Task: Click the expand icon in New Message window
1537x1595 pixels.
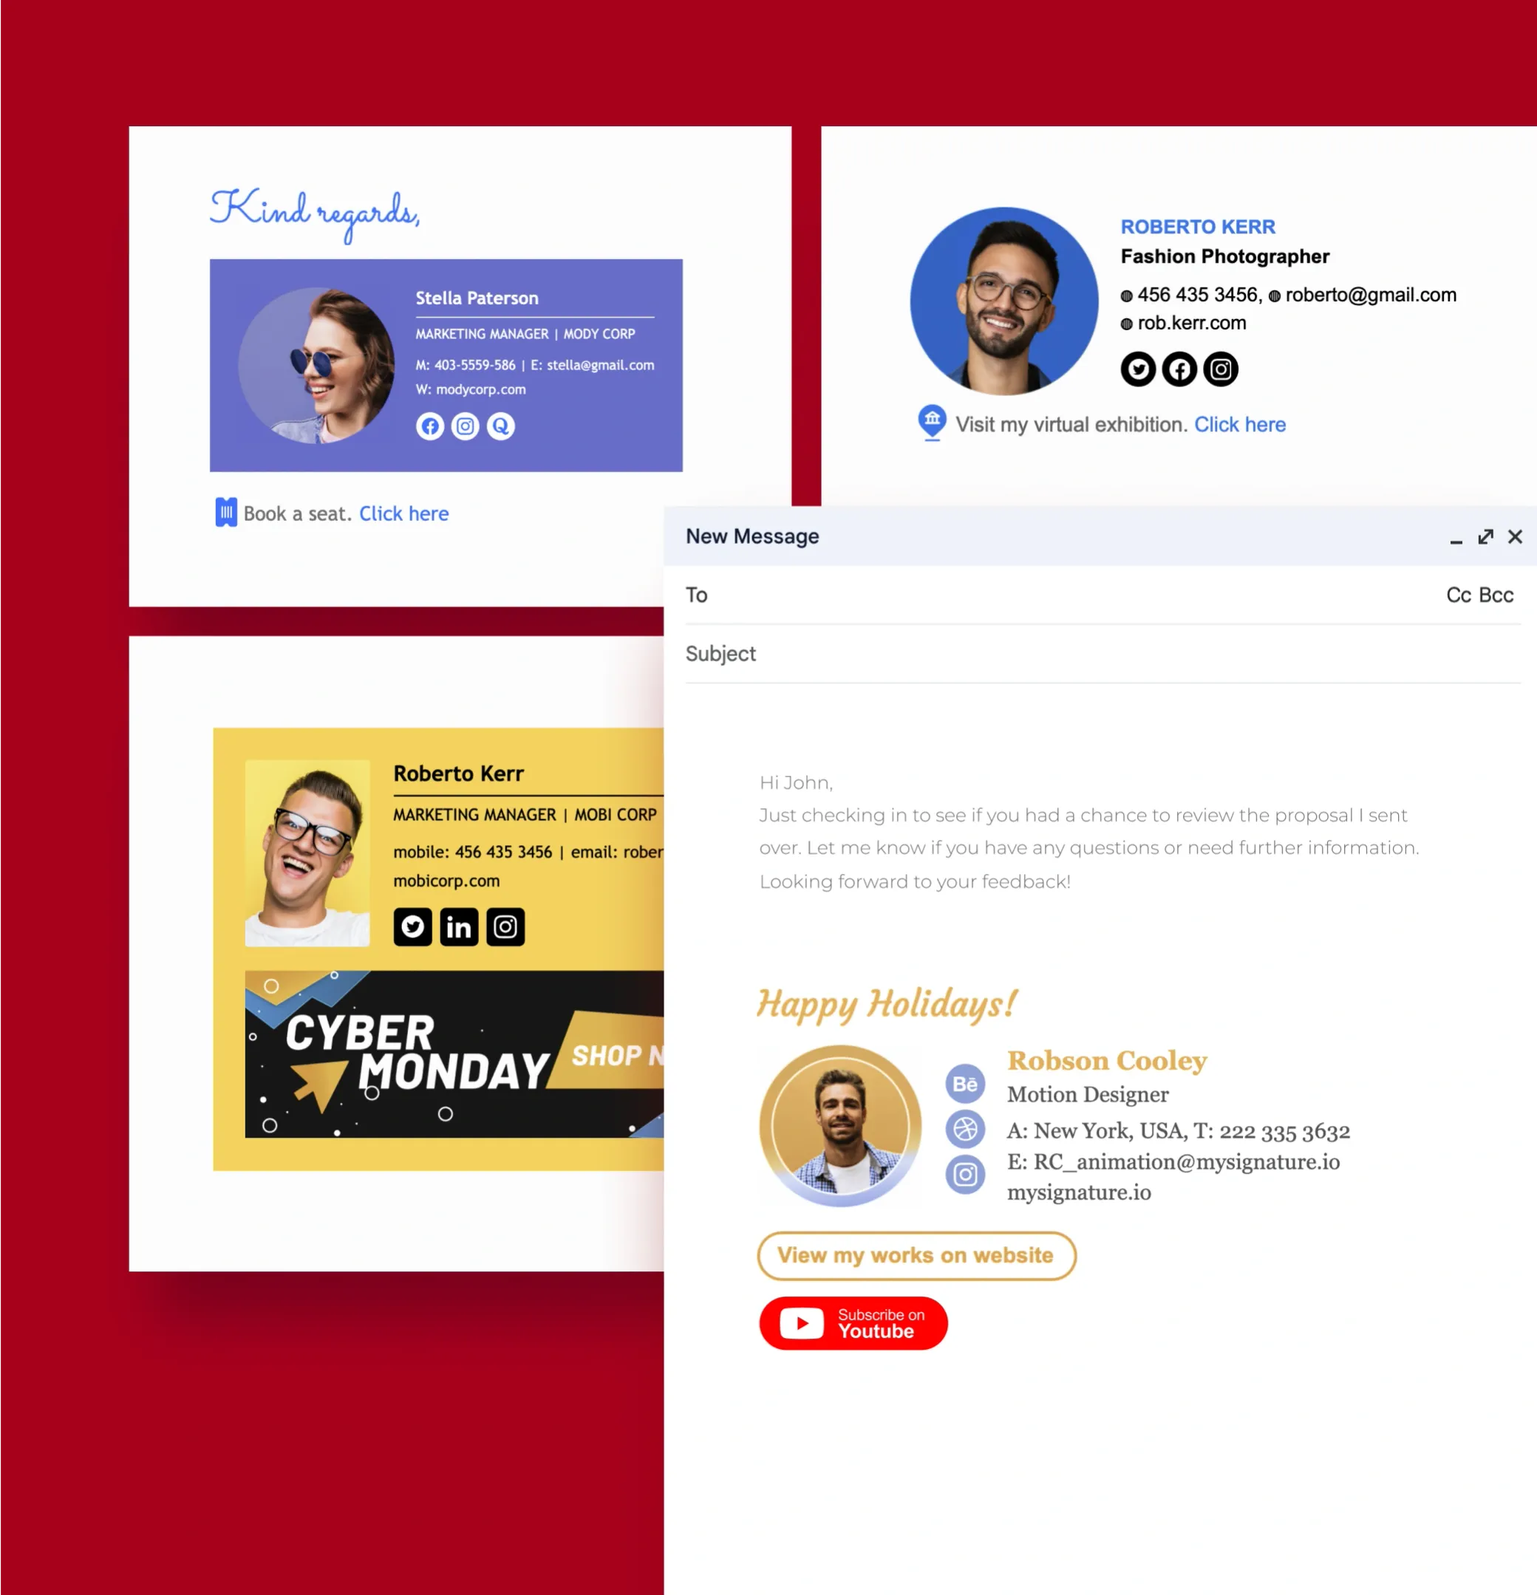Action: pos(1485,537)
